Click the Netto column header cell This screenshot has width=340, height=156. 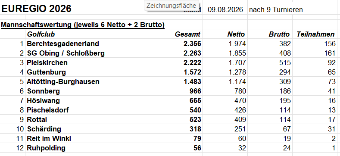pos(236,34)
